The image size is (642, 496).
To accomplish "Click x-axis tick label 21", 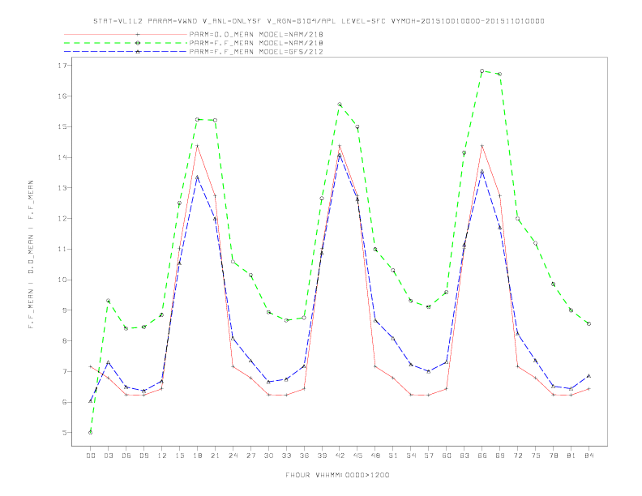I will [x=215, y=455].
